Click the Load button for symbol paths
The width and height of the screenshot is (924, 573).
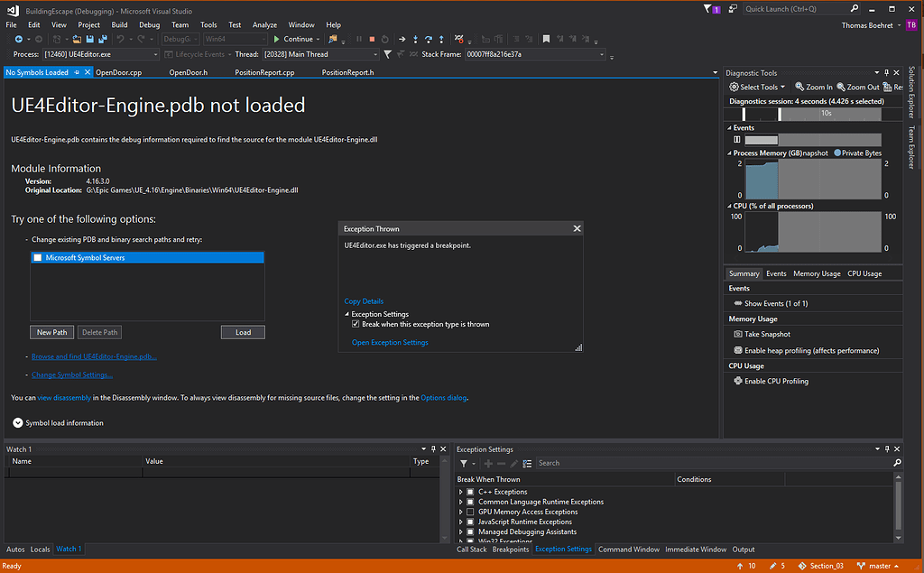tap(243, 331)
